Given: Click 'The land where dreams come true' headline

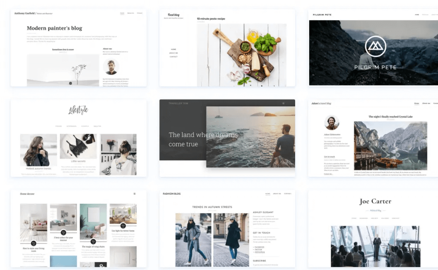Looking at the screenshot, I should (203, 139).
